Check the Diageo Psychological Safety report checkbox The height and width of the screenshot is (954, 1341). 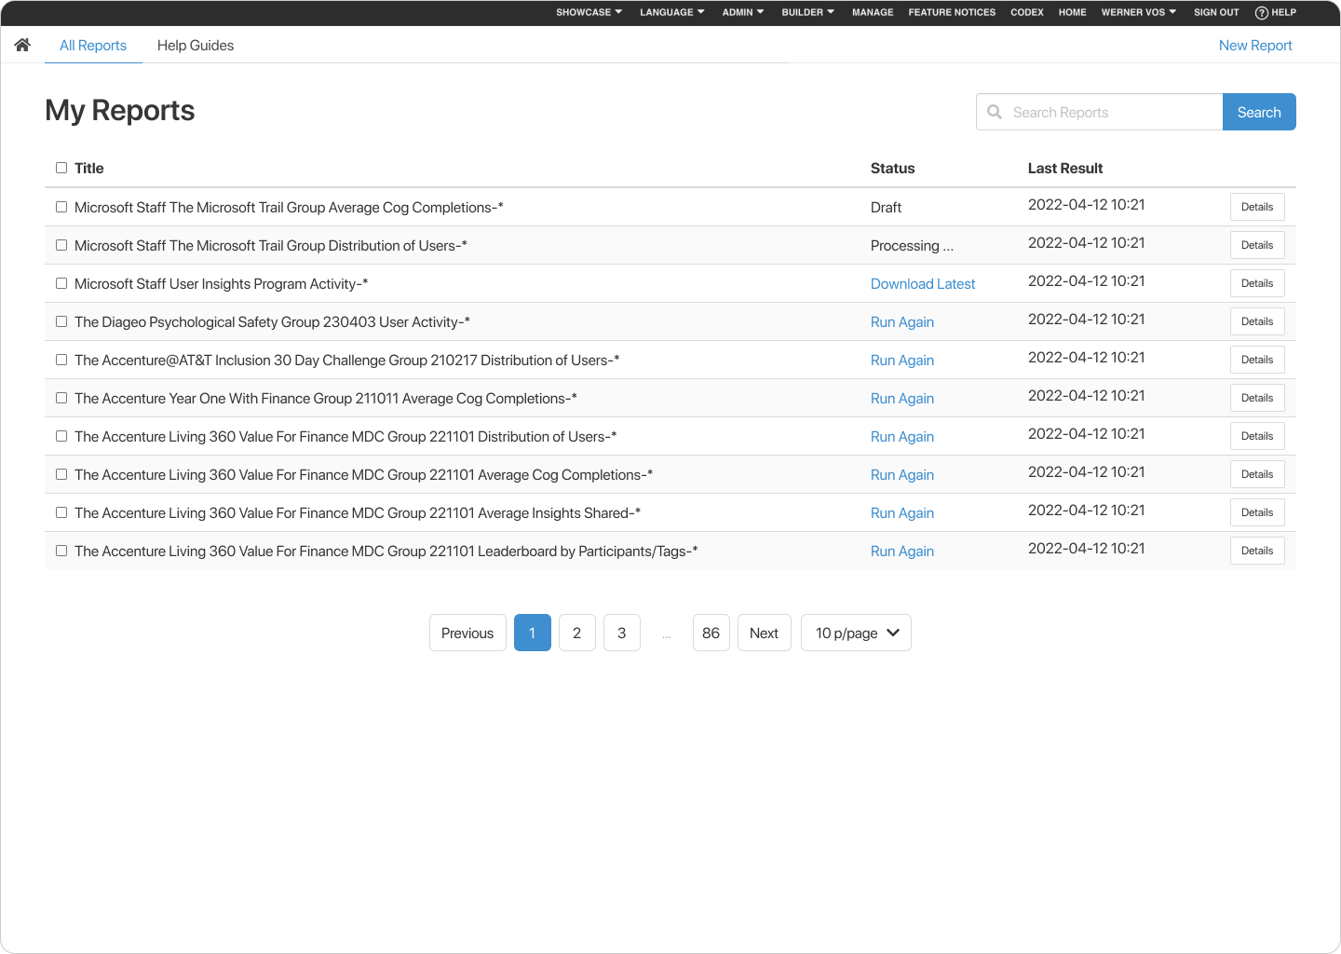[61, 321]
